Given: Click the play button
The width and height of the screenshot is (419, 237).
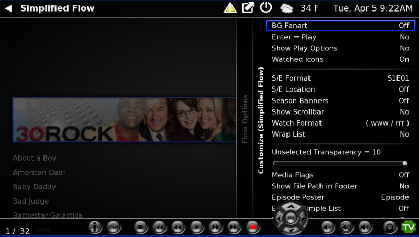Looking at the screenshot, I should tap(197, 228).
